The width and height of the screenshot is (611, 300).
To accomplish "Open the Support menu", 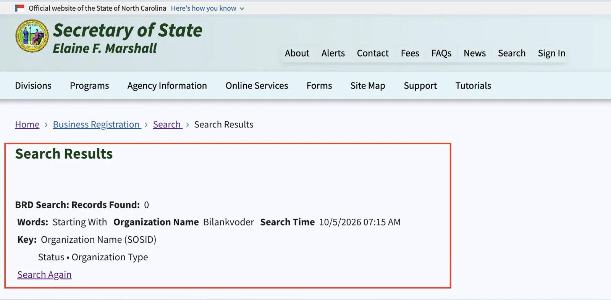I will (420, 86).
